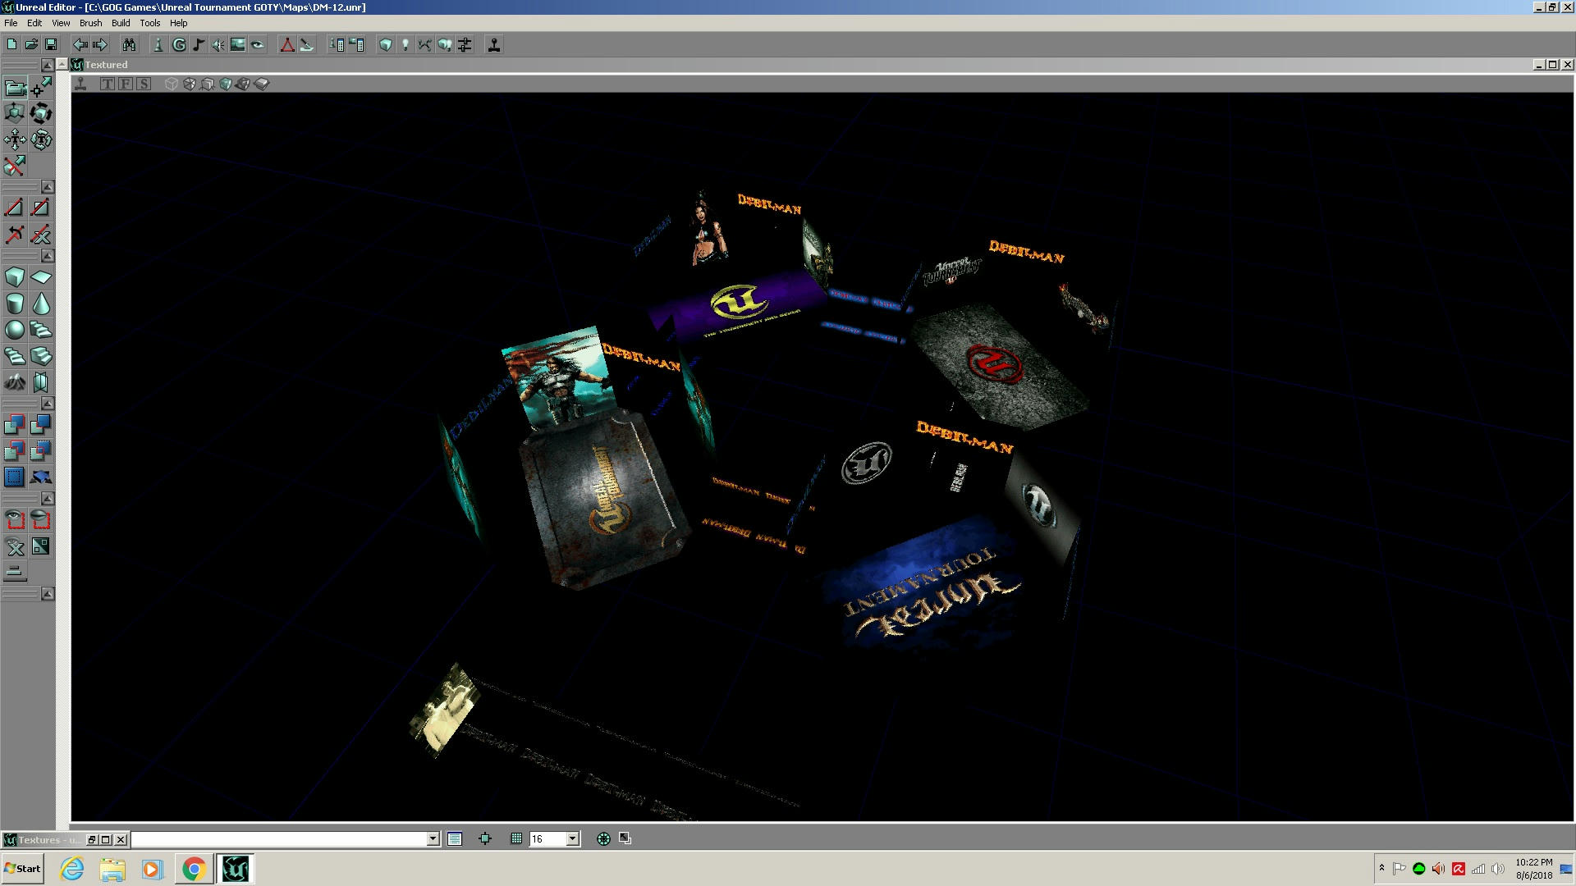Select texture rotate tool
1576x886 pixels.
coord(41,139)
